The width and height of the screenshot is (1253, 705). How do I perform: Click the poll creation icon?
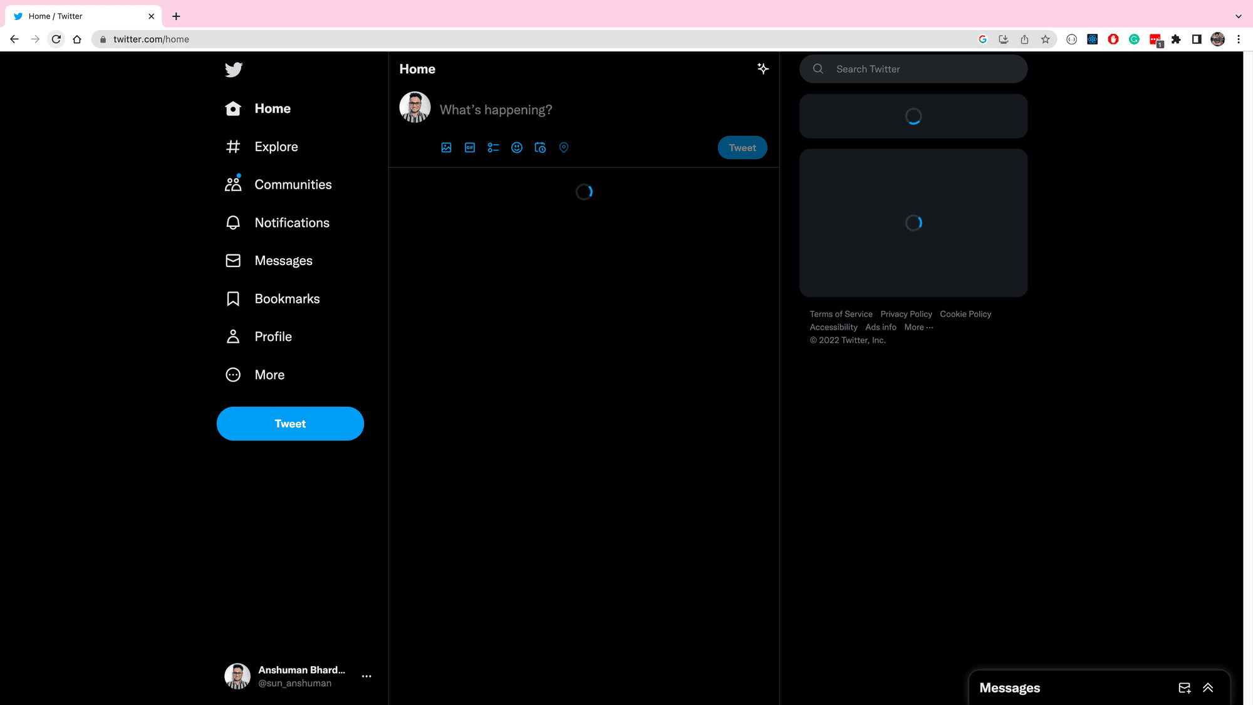(x=492, y=147)
